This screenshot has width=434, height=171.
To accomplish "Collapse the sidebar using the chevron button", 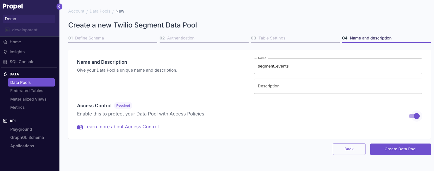I will point(59,6).
